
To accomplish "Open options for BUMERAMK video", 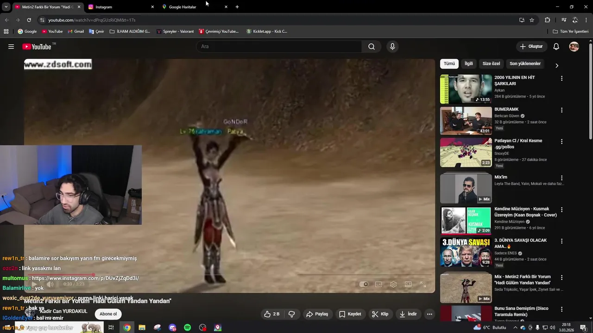I will [561, 110].
